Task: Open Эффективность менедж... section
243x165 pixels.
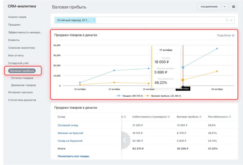Action: pyautogui.click(x=25, y=32)
